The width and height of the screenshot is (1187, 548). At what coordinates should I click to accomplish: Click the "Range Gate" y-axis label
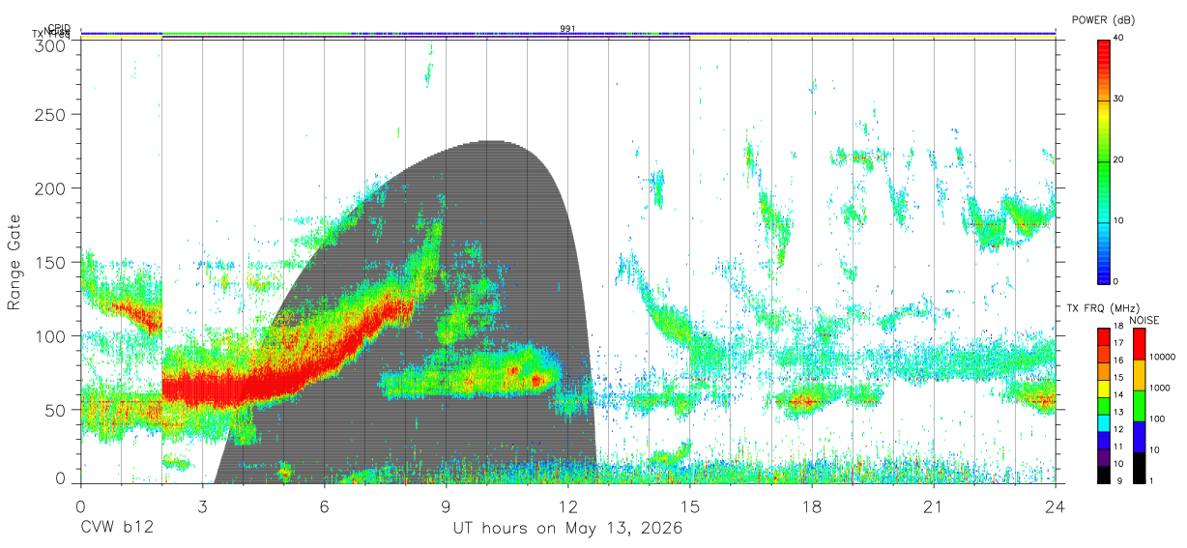coord(14,262)
